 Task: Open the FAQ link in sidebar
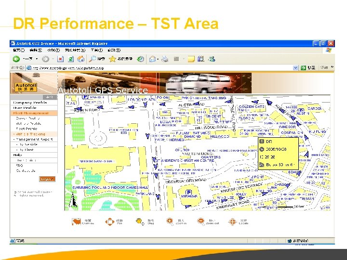point(19,165)
